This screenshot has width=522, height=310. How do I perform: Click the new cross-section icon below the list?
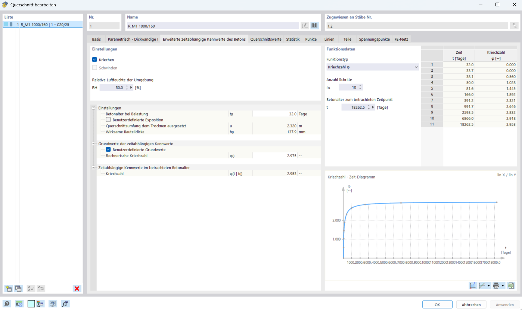pyautogui.click(x=8, y=288)
